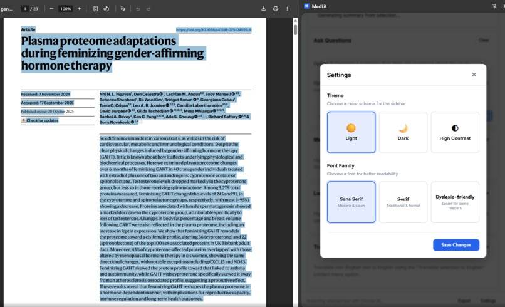Click 'Choose a color scheme for the sidebar'
The width and height of the screenshot is (505, 307).
point(366,104)
